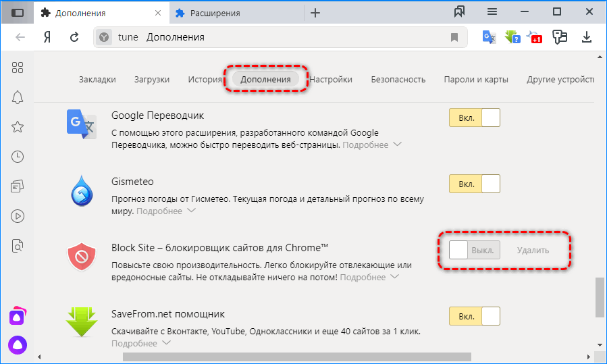Open the video play icon in sidebar
Viewport: 607px width, 364px height.
coord(18,216)
